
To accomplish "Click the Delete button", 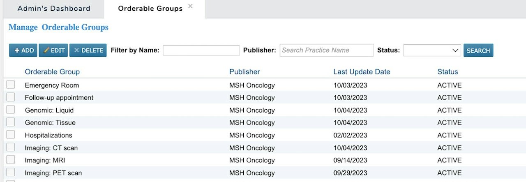I will 88,51.
